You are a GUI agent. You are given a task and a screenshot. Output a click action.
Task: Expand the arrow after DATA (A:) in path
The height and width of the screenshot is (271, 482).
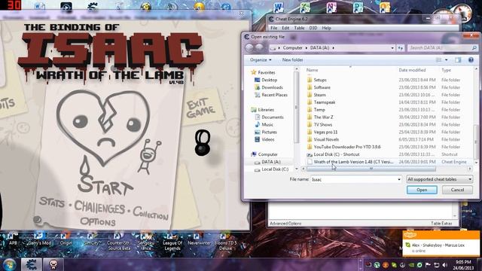coord(333,48)
